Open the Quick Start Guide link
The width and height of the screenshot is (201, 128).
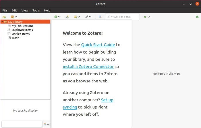pyautogui.click(x=98, y=45)
